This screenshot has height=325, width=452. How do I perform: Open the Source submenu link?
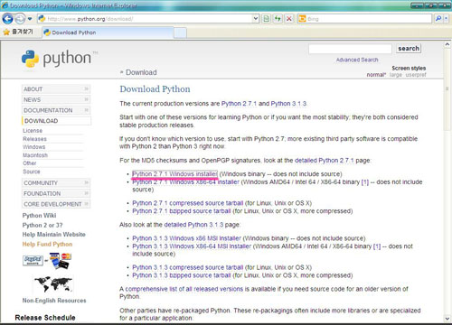(x=32, y=172)
